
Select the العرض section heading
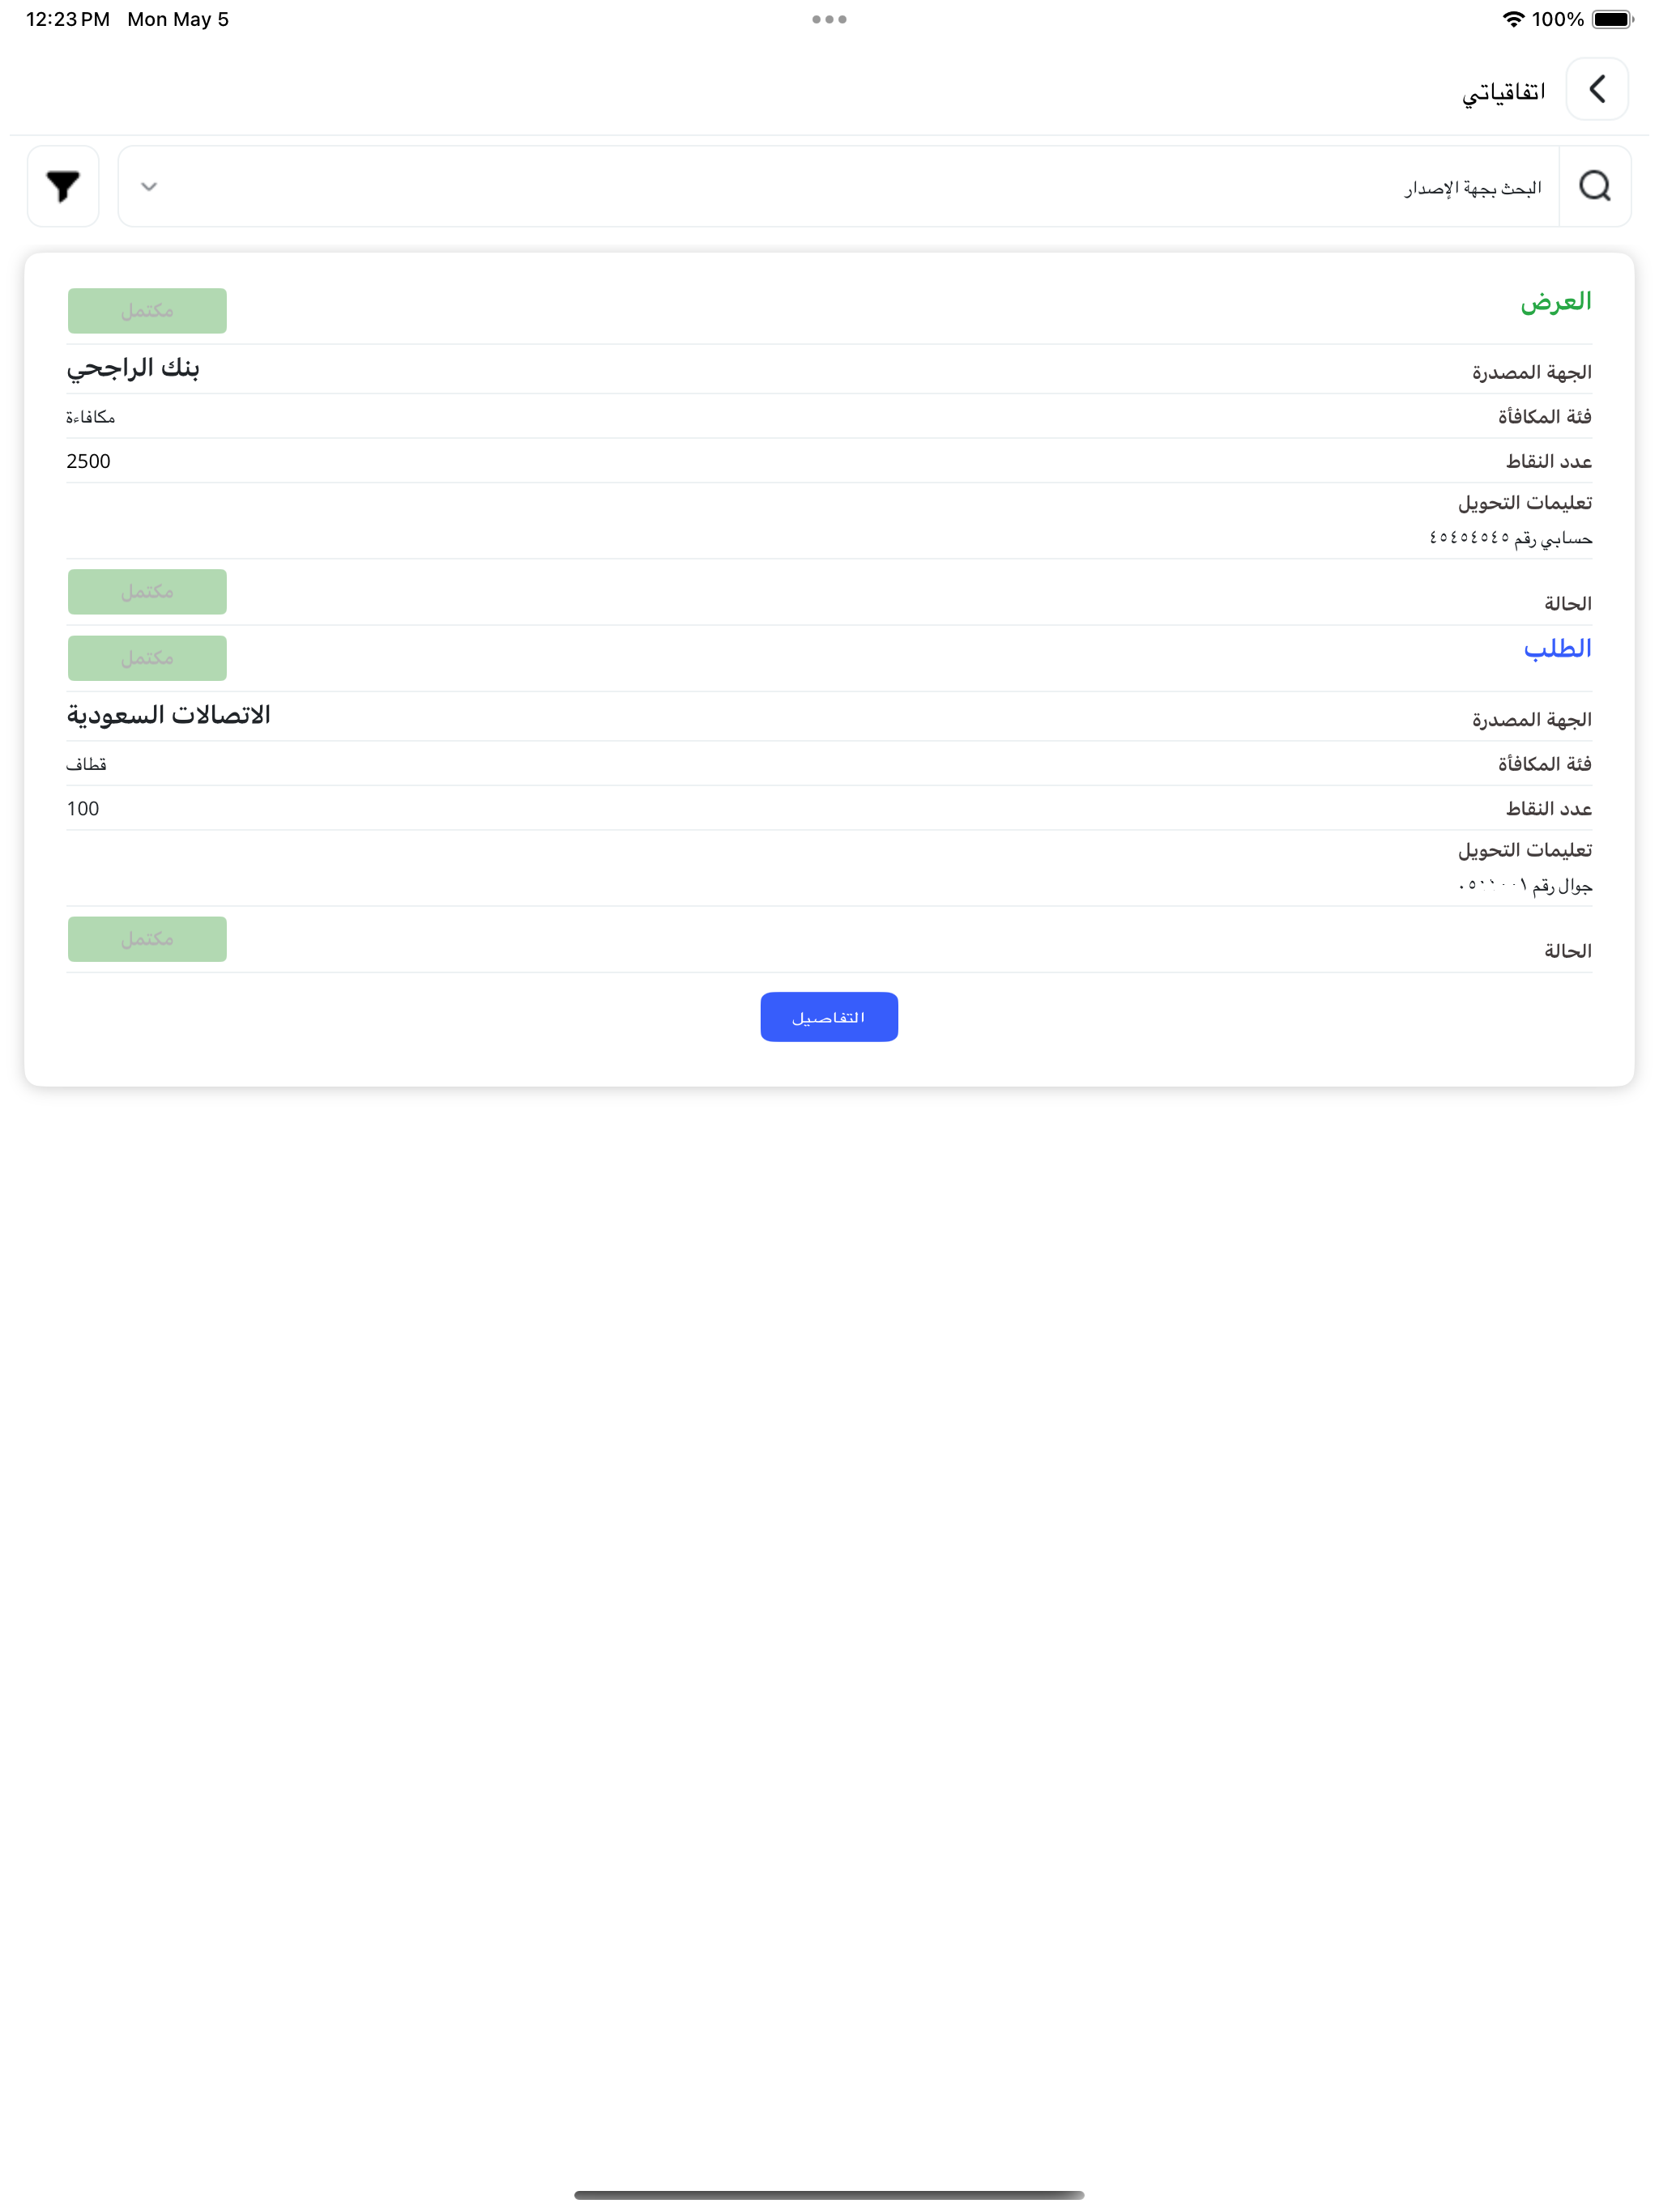(1555, 302)
